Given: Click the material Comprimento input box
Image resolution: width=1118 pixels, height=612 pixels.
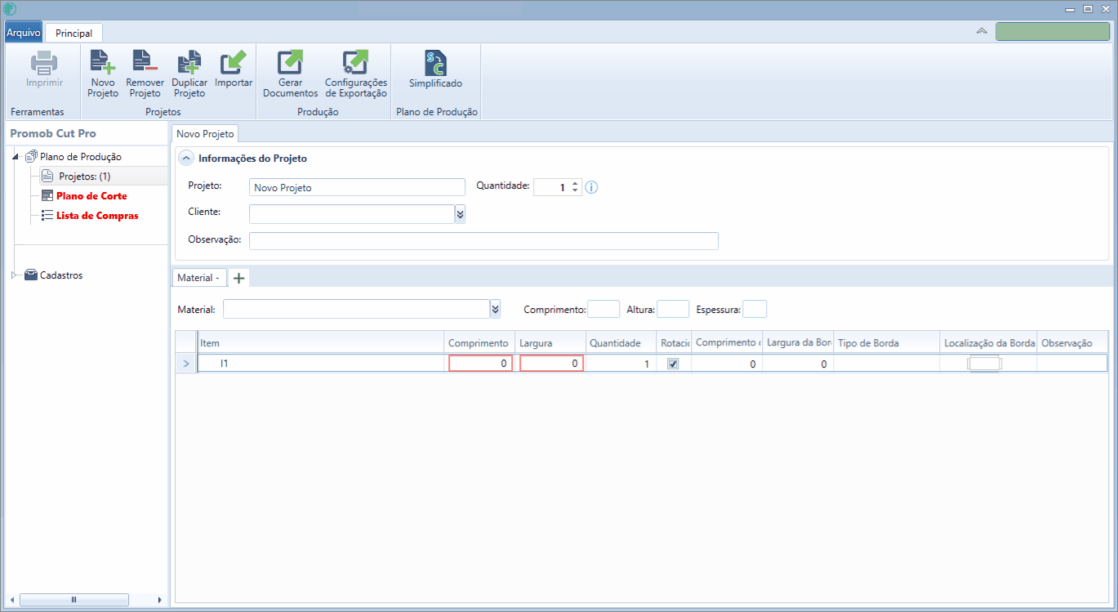Looking at the screenshot, I should click(x=604, y=309).
